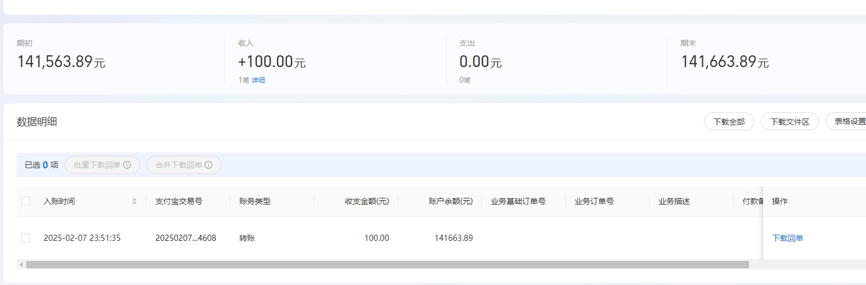The height and width of the screenshot is (285, 866).
Task: Click the horizontal scrollbar thumb under the table
Action: pos(387,264)
